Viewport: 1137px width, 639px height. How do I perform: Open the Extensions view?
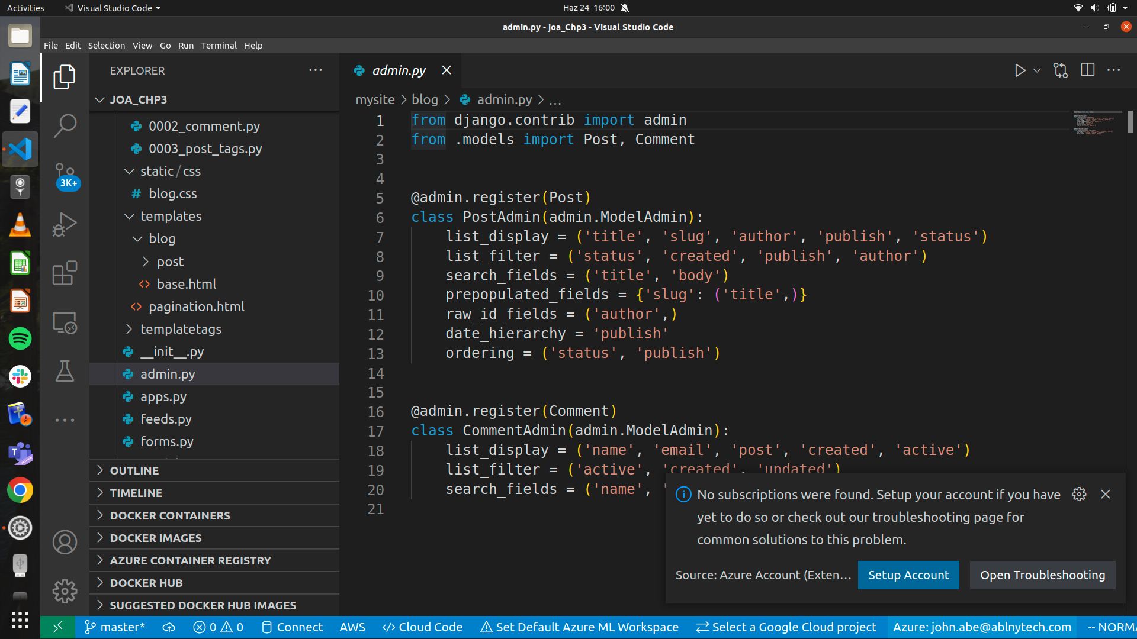coord(65,273)
